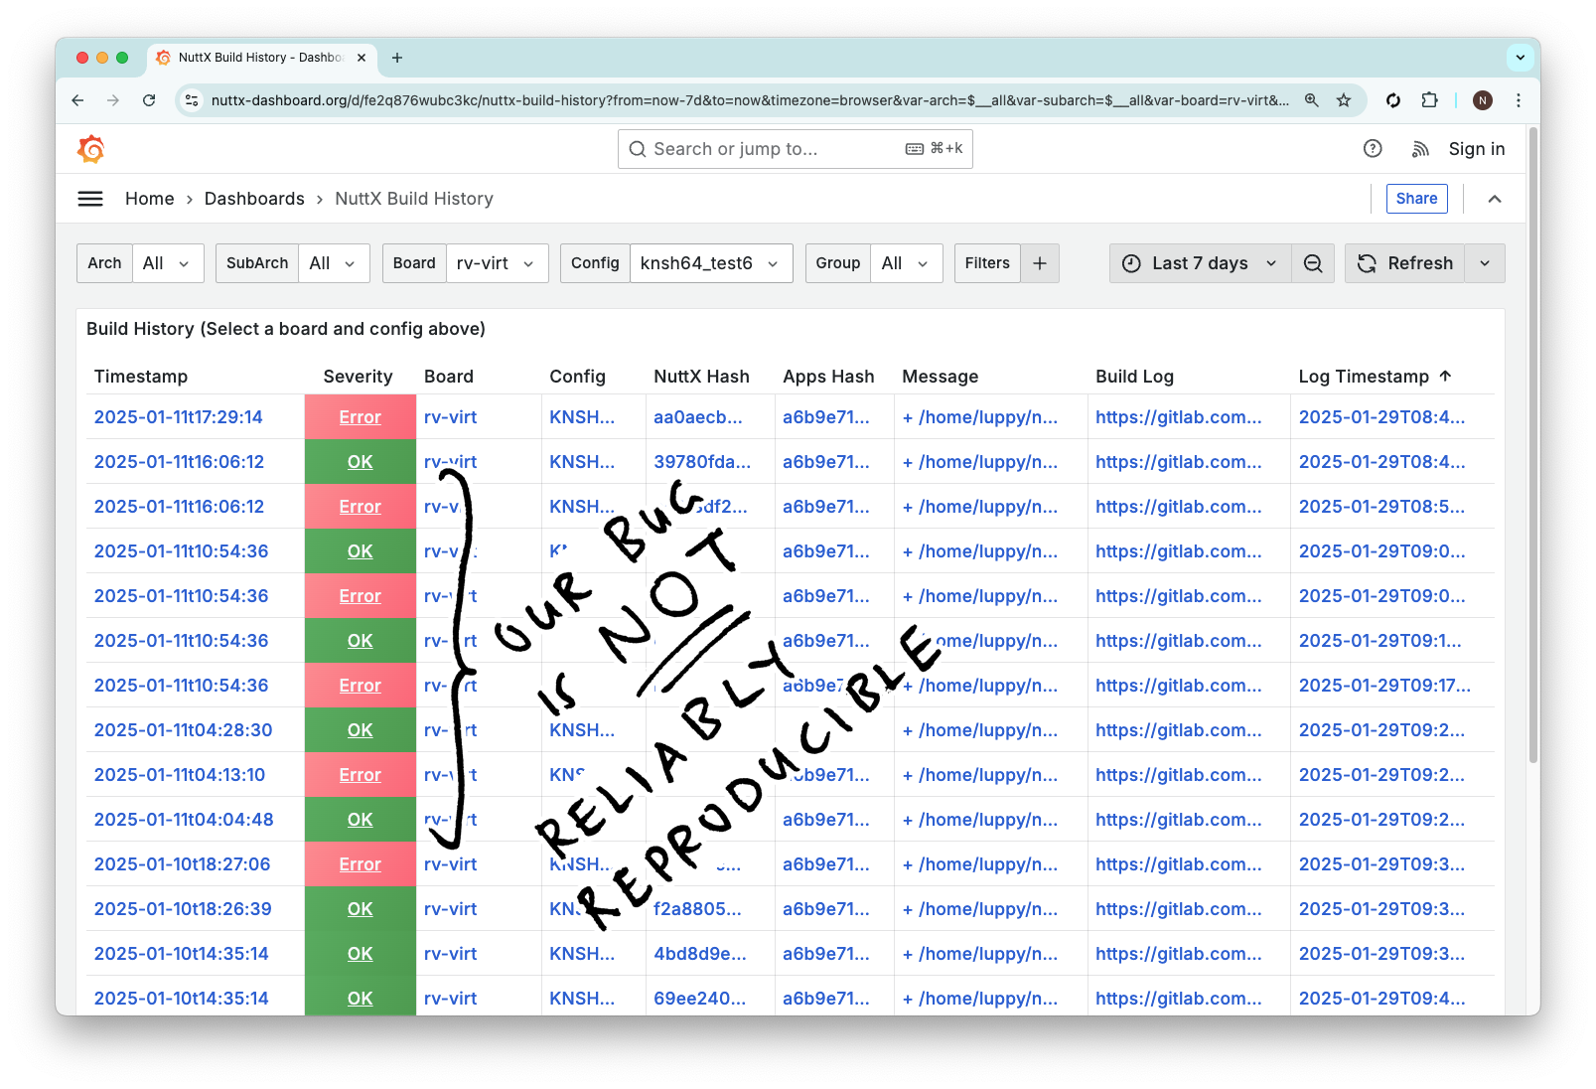View site information icon in address bar

(x=193, y=100)
